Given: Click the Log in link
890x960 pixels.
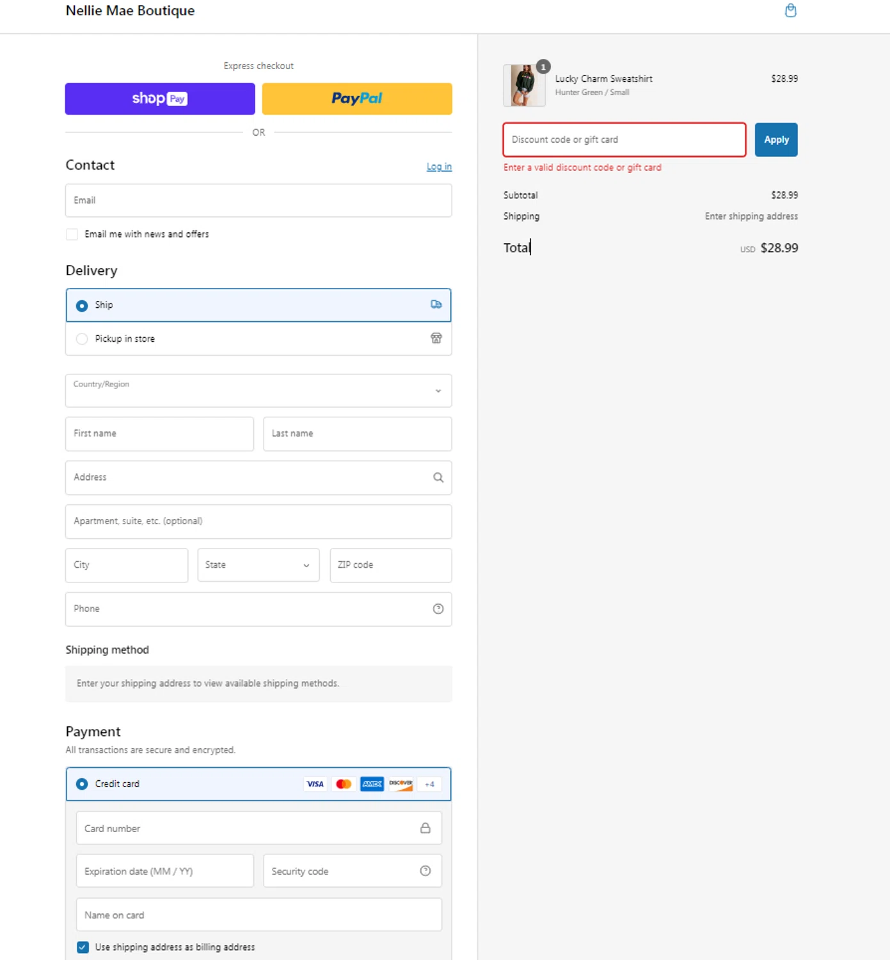Looking at the screenshot, I should coord(439,166).
